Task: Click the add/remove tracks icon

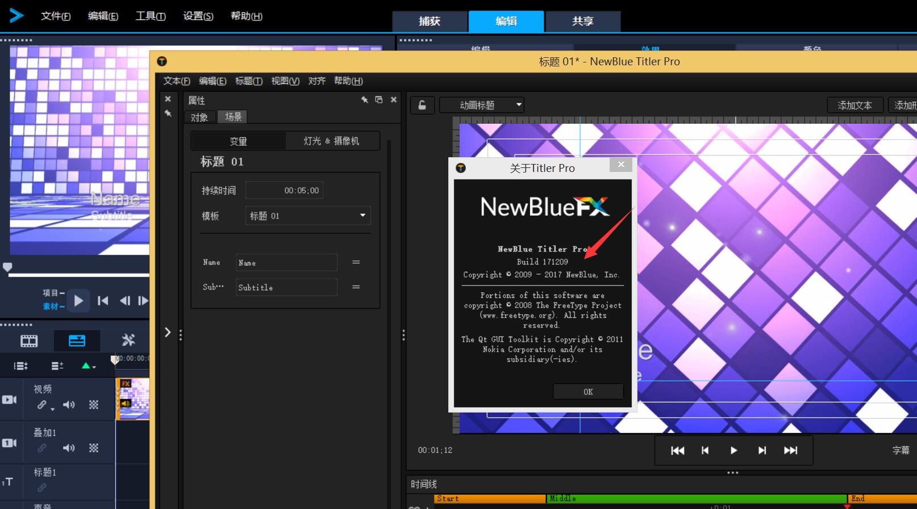Action: pyautogui.click(x=57, y=366)
